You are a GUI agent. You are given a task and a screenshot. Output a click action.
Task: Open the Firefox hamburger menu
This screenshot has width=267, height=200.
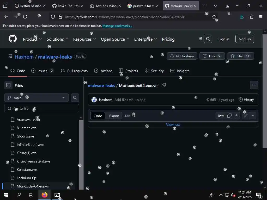pos(261,17)
